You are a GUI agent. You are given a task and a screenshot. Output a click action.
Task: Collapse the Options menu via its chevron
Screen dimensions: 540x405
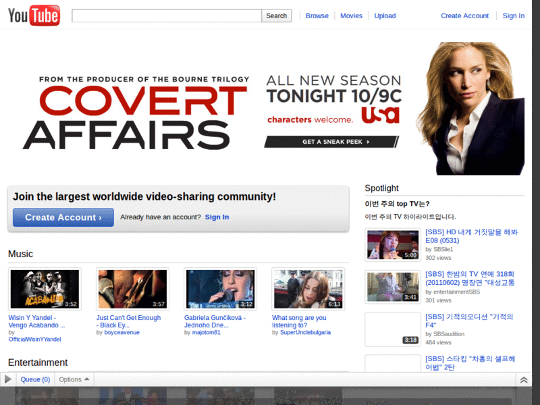coord(88,379)
